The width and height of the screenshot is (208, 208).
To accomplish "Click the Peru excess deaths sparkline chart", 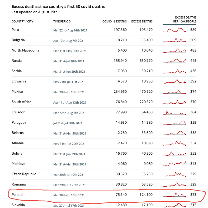I will (175, 30).
